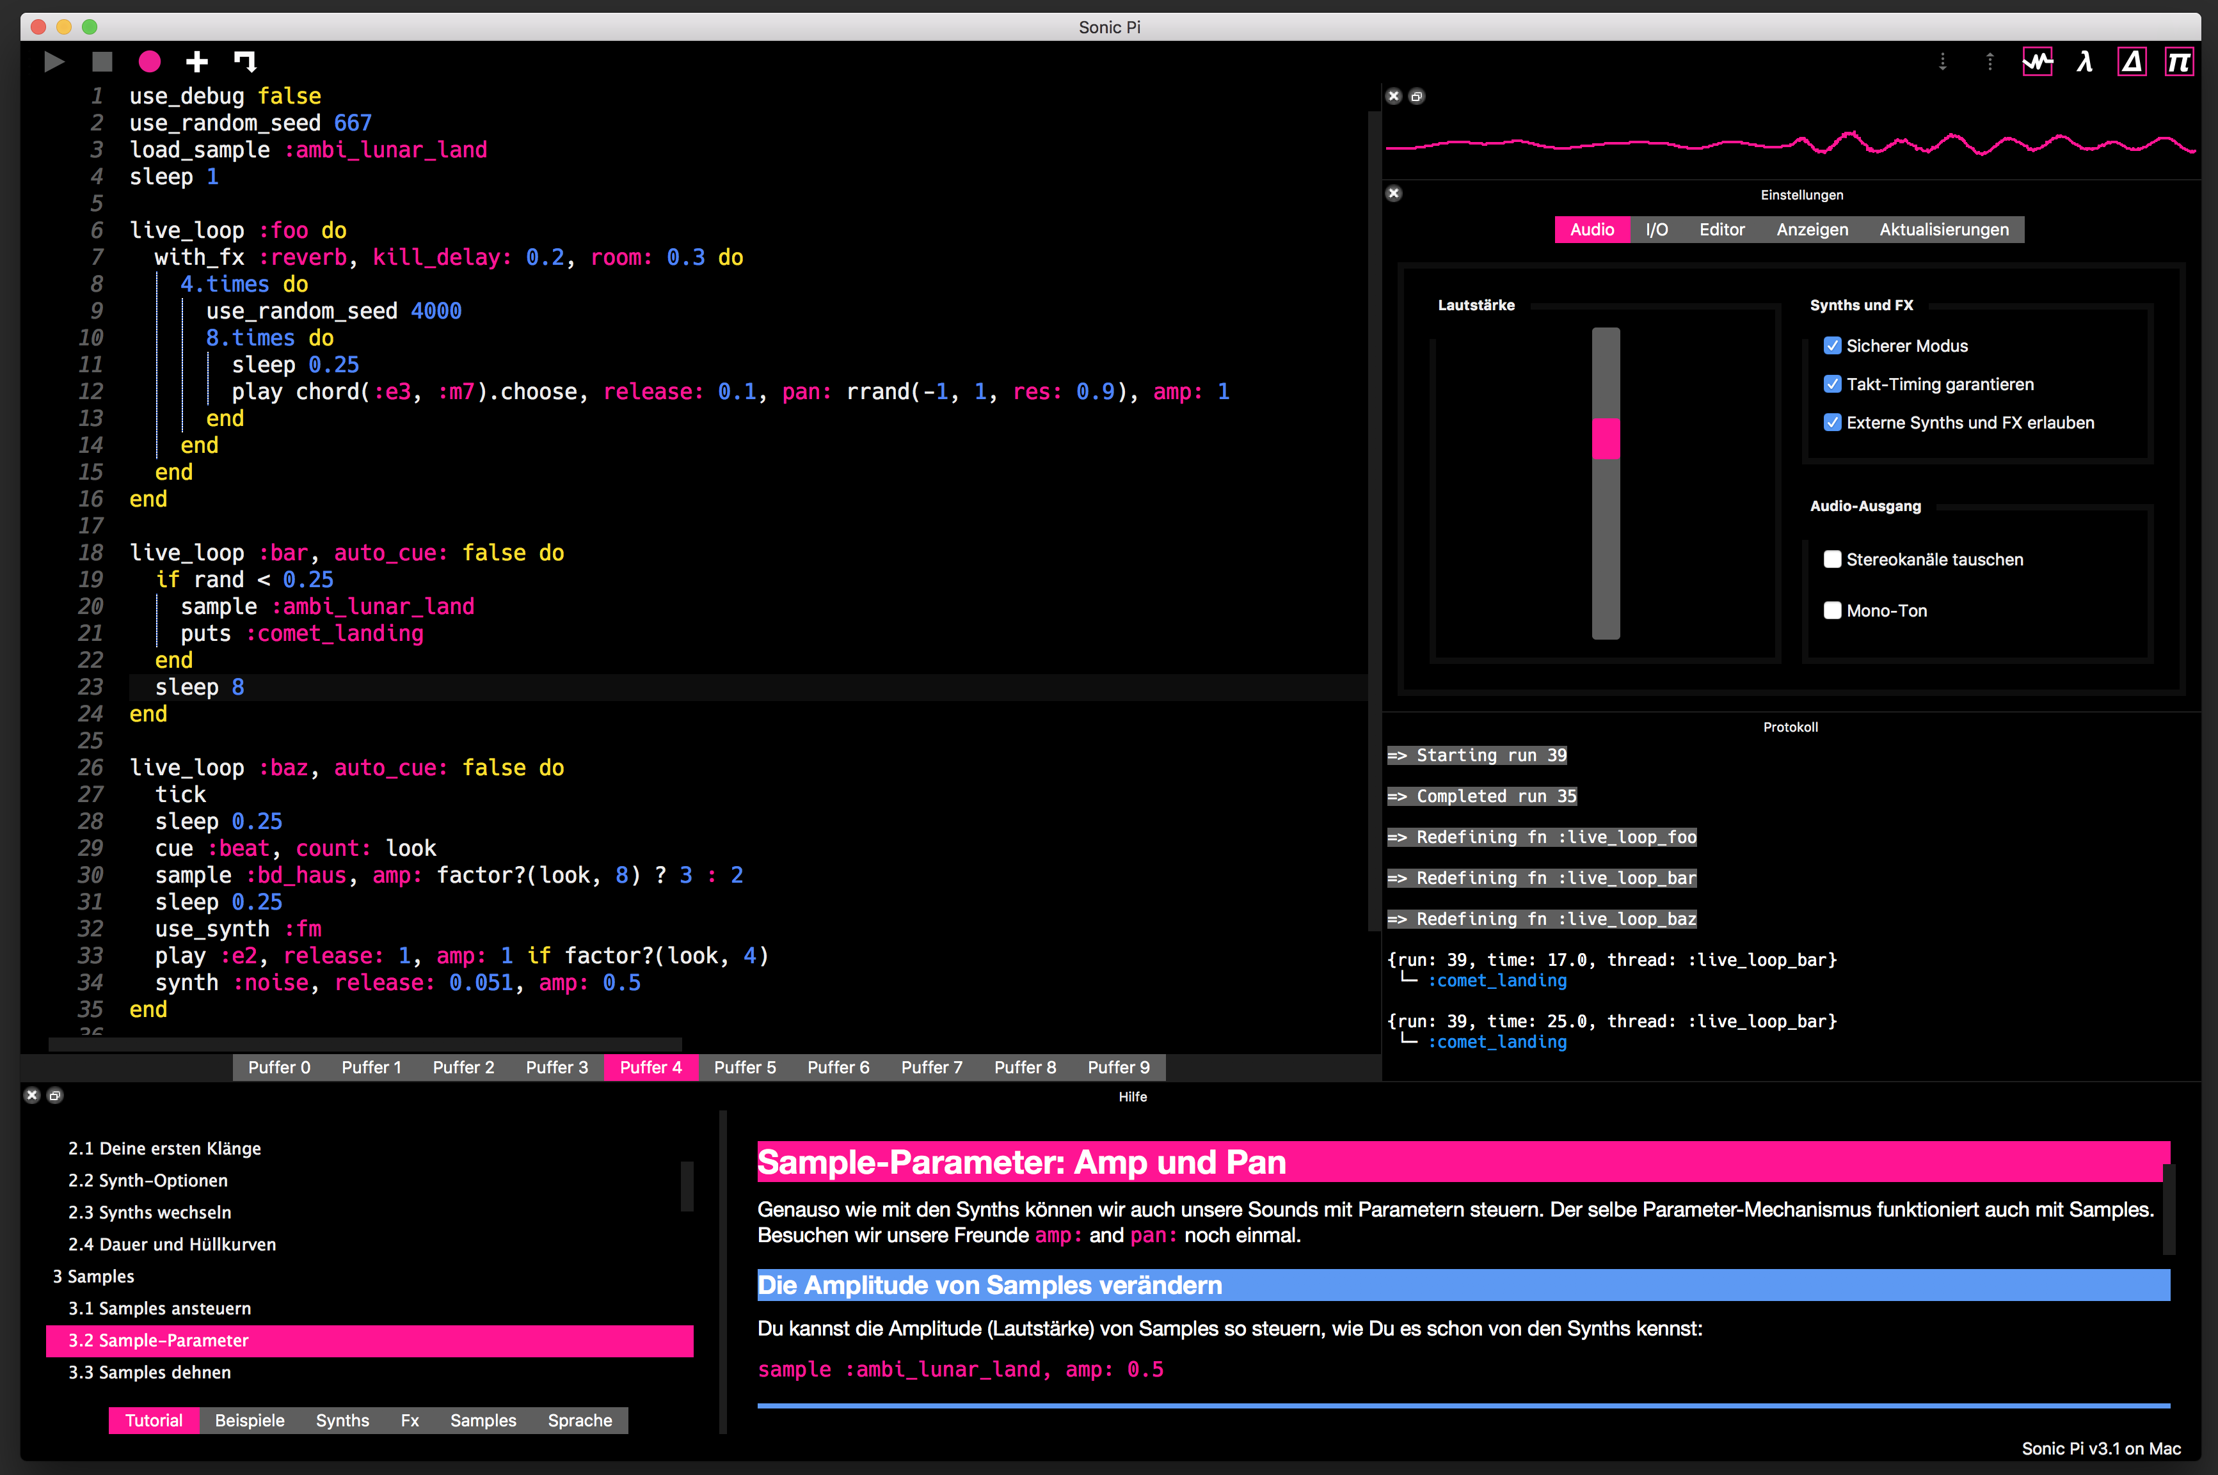Switch to Puffer 2
The width and height of the screenshot is (2218, 1475).
(x=463, y=1067)
